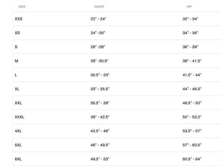Click the S size label

pyautogui.click(x=16, y=47)
